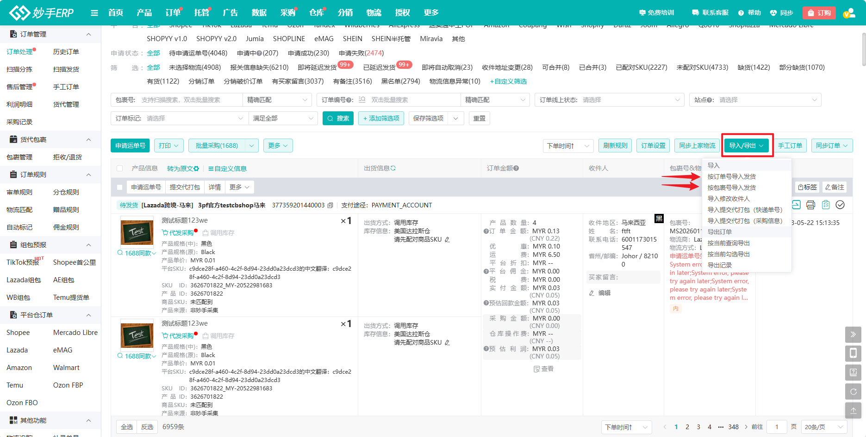
Task: Go to page 2 in the pagination
Action: (x=687, y=427)
